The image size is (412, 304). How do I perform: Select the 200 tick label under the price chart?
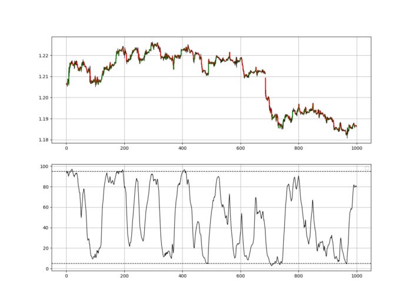pyautogui.click(x=124, y=148)
